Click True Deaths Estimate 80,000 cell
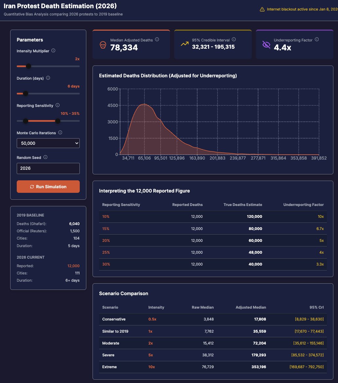 [255, 229]
